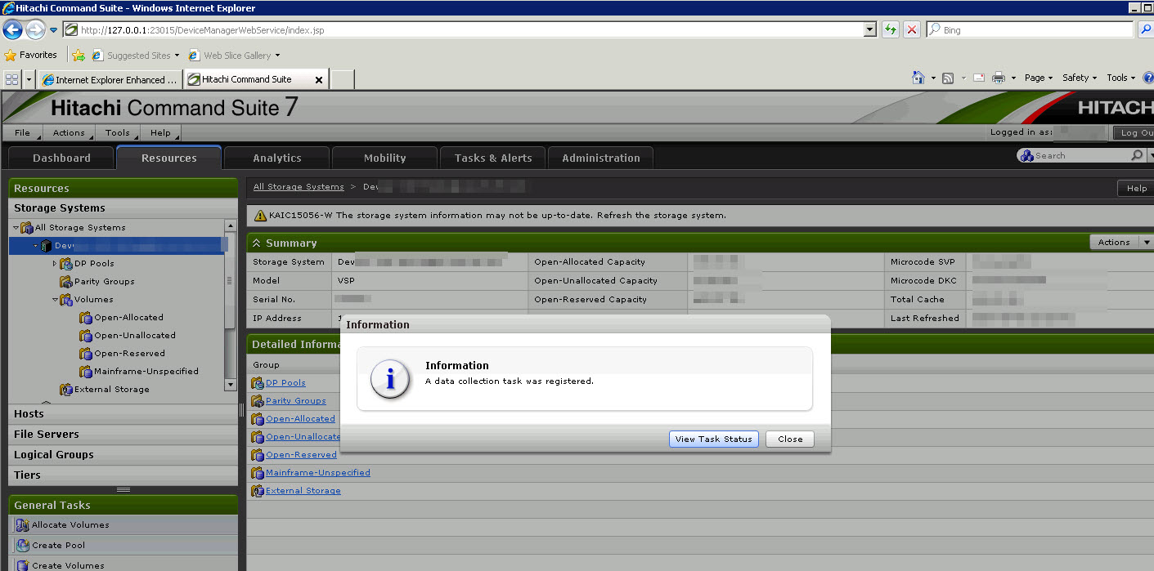The height and width of the screenshot is (571, 1154).
Task: Click the Help button in the content pane
Action: pos(1136,189)
